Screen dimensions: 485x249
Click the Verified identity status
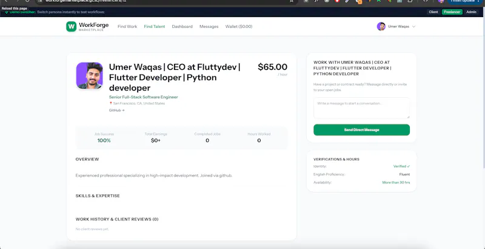click(x=401, y=166)
